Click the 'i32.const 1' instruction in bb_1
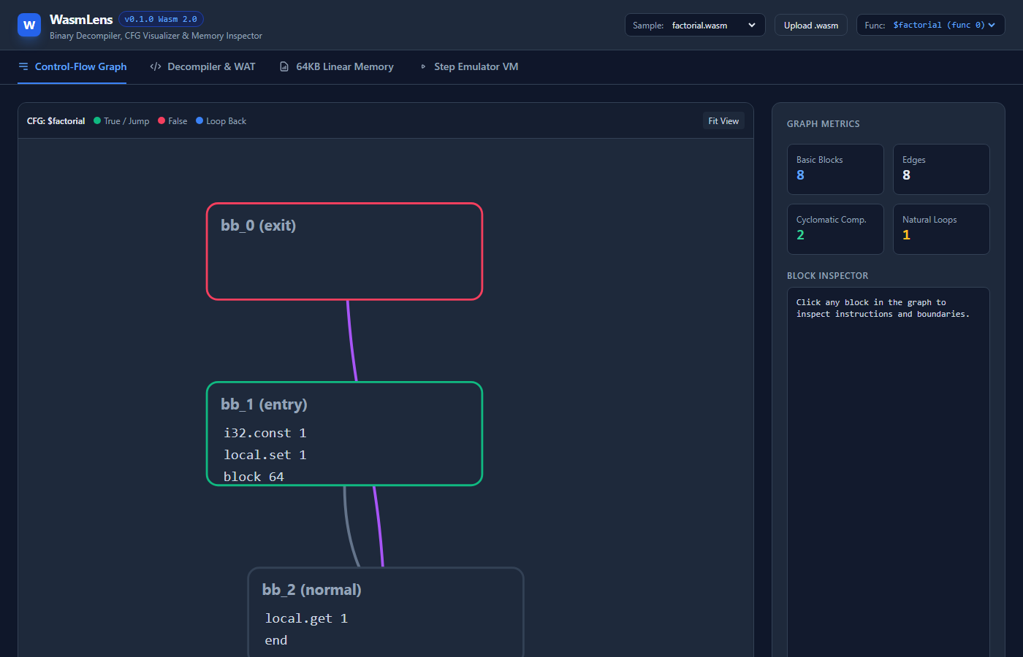 [x=265, y=433]
